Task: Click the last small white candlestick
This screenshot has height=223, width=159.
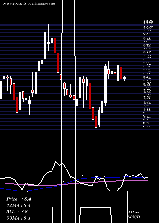Action: coord(125,78)
